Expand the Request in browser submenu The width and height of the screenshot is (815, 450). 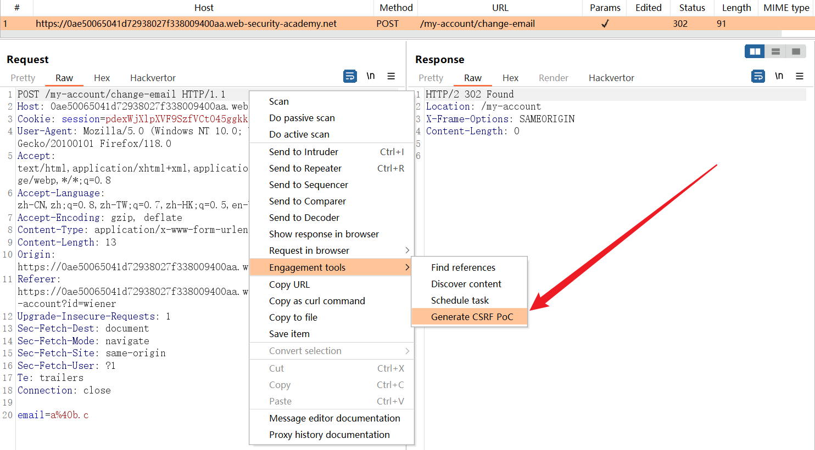point(407,250)
